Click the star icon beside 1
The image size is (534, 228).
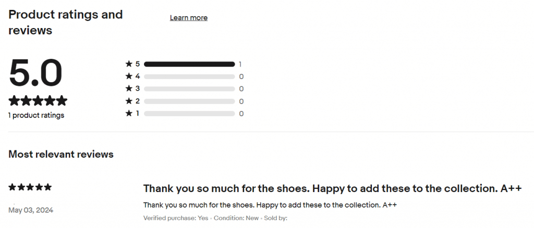[x=129, y=113]
